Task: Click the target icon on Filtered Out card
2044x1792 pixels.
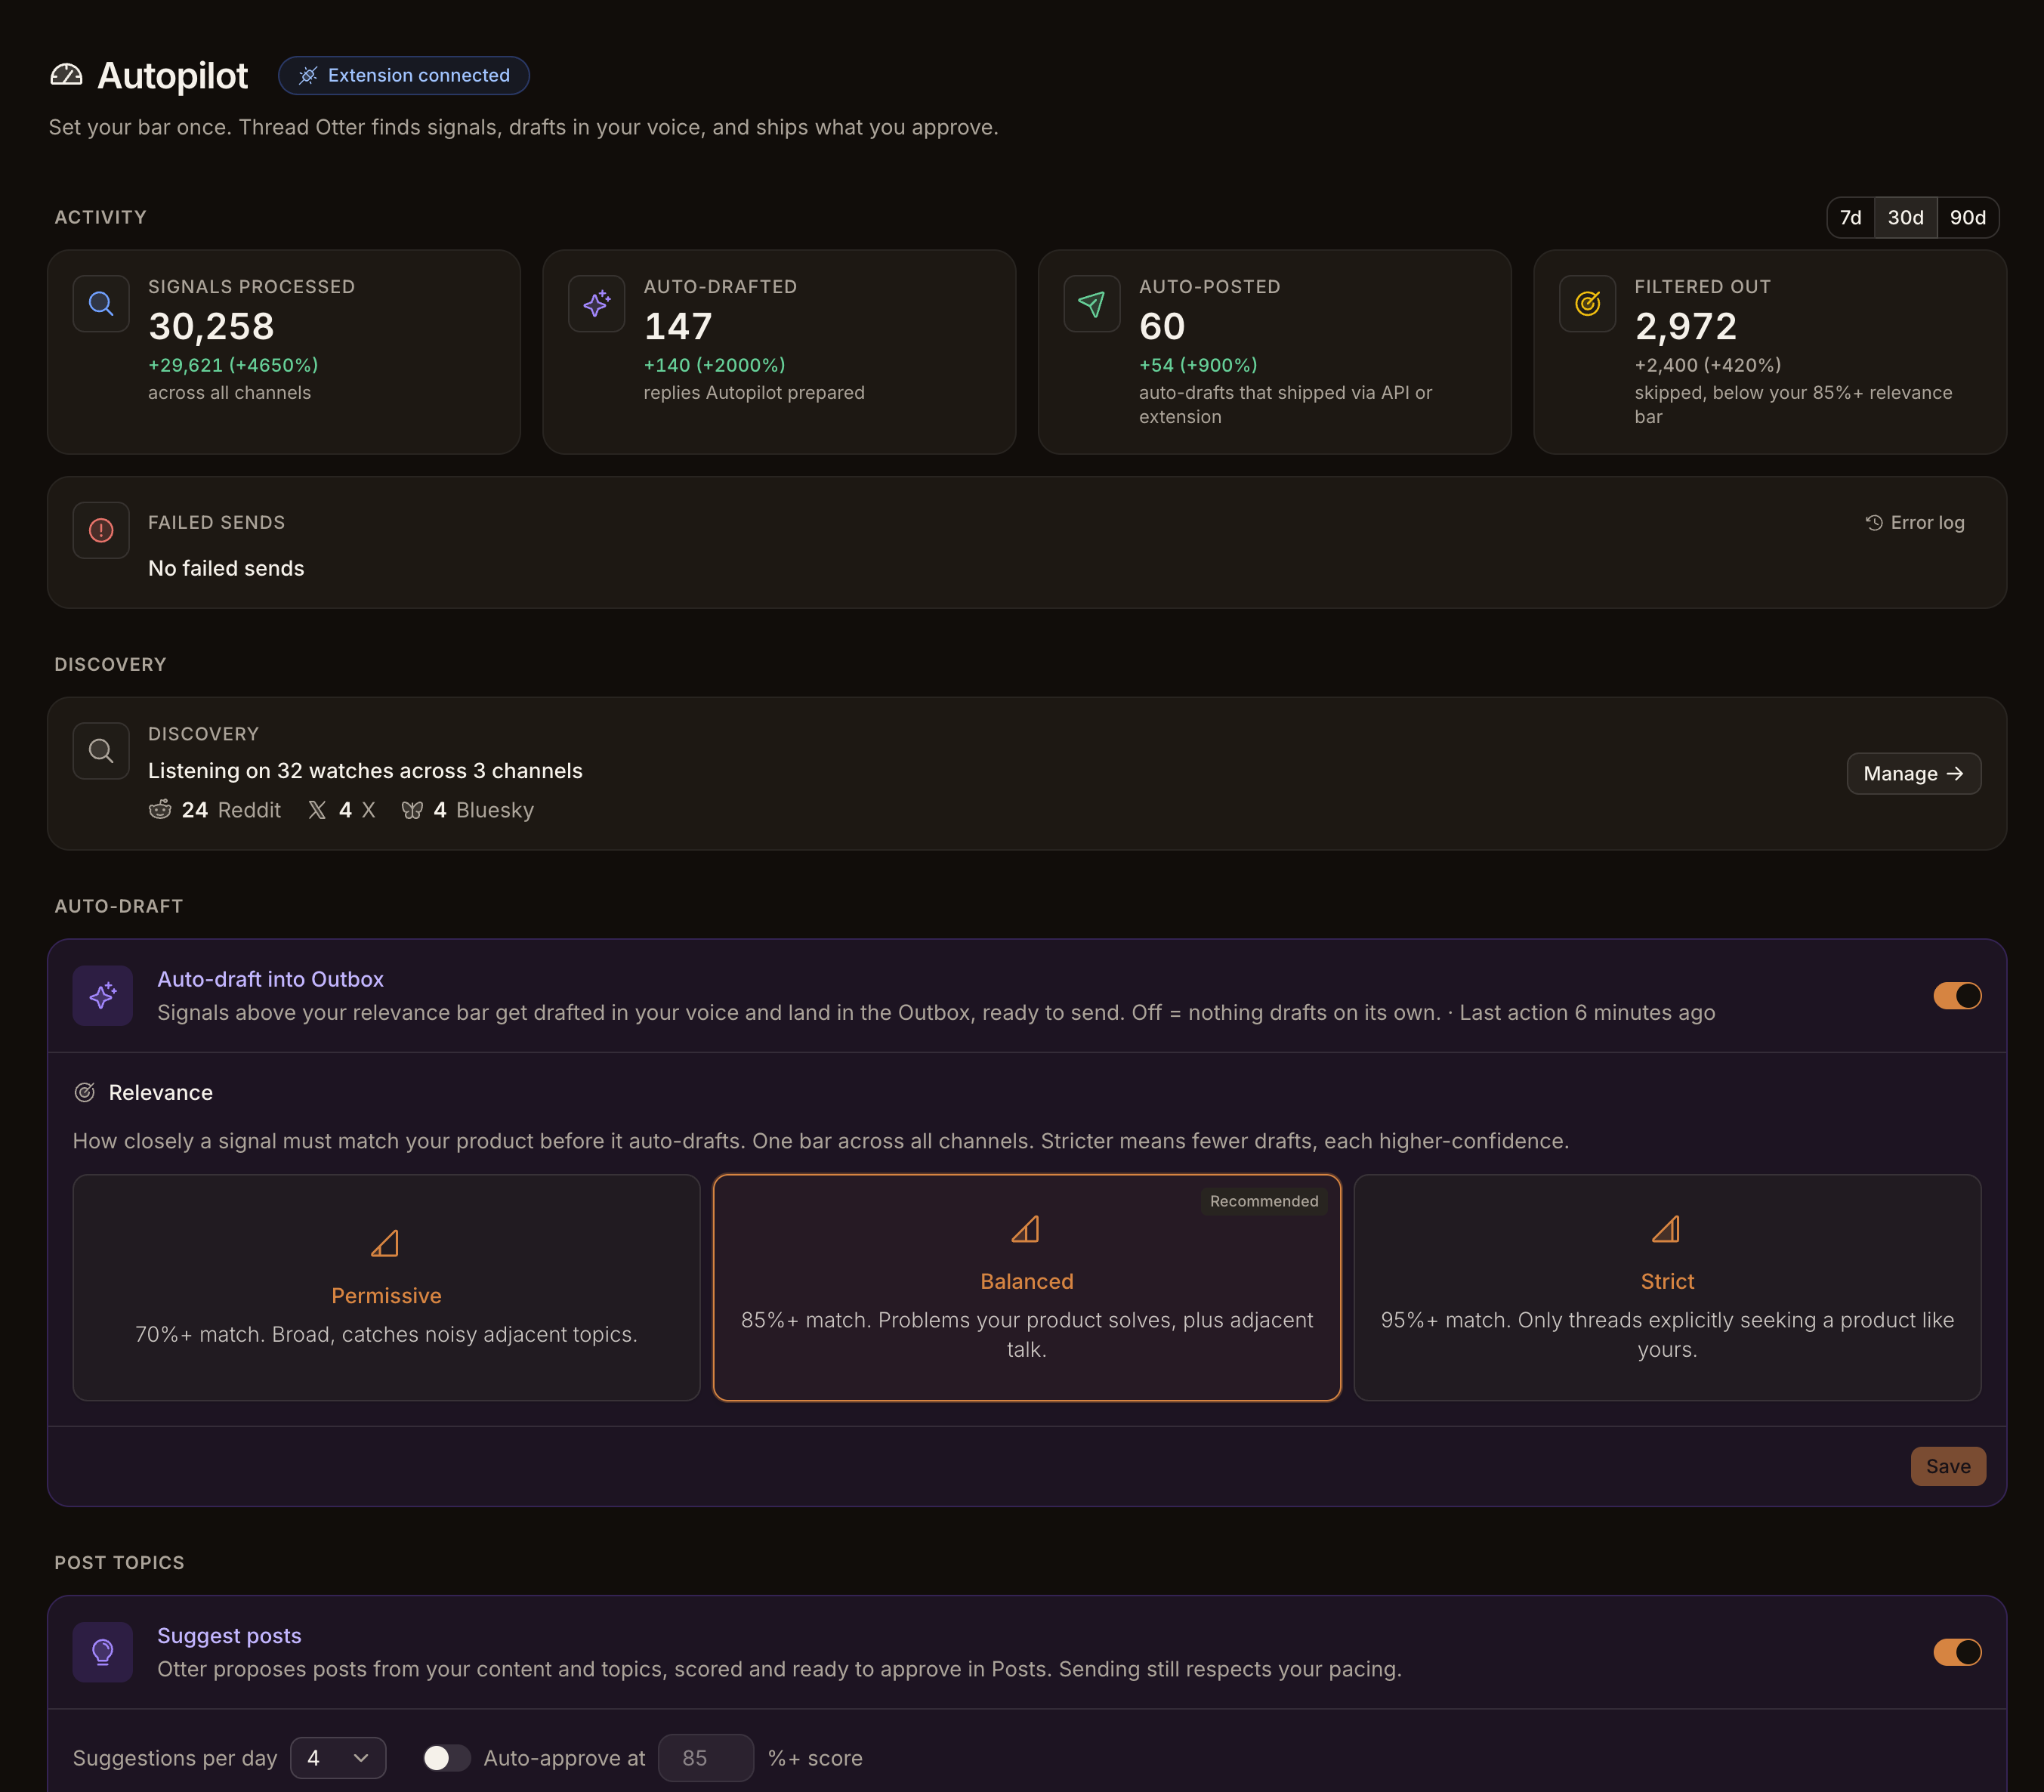Action: point(1588,303)
